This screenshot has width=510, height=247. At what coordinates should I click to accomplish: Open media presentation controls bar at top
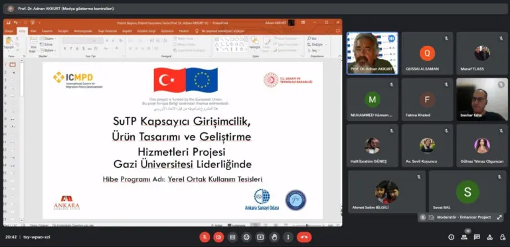(x=255, y=9)
